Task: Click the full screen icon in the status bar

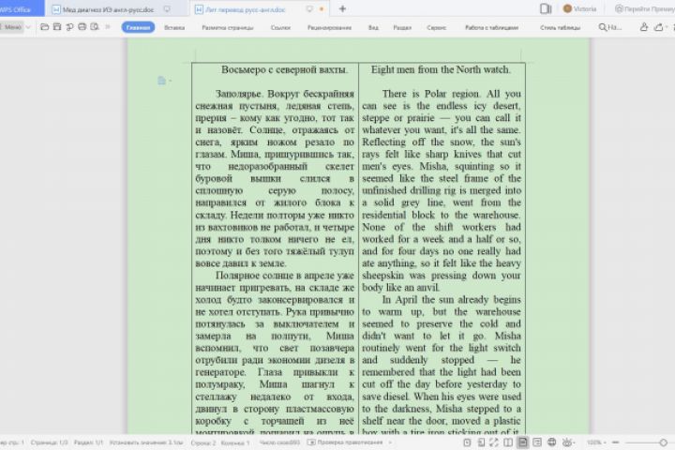Action: 494,442
